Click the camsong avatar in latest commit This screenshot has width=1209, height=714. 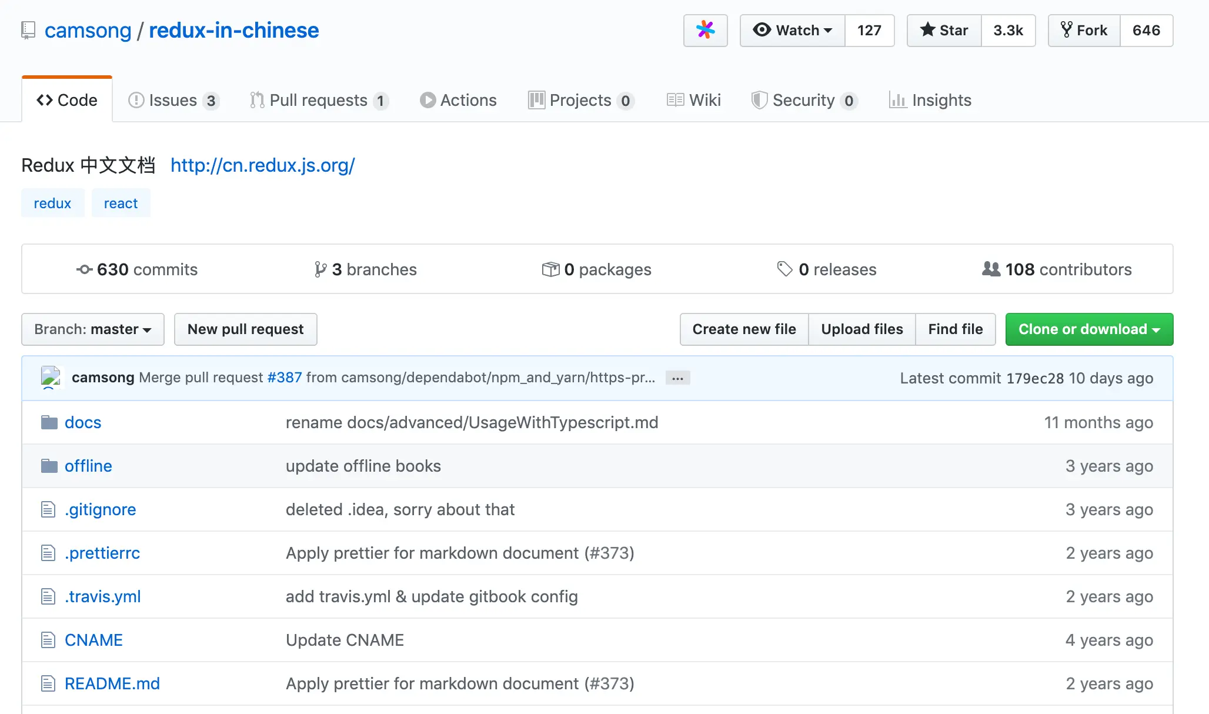pyautogui.click(x=52, y=378)
